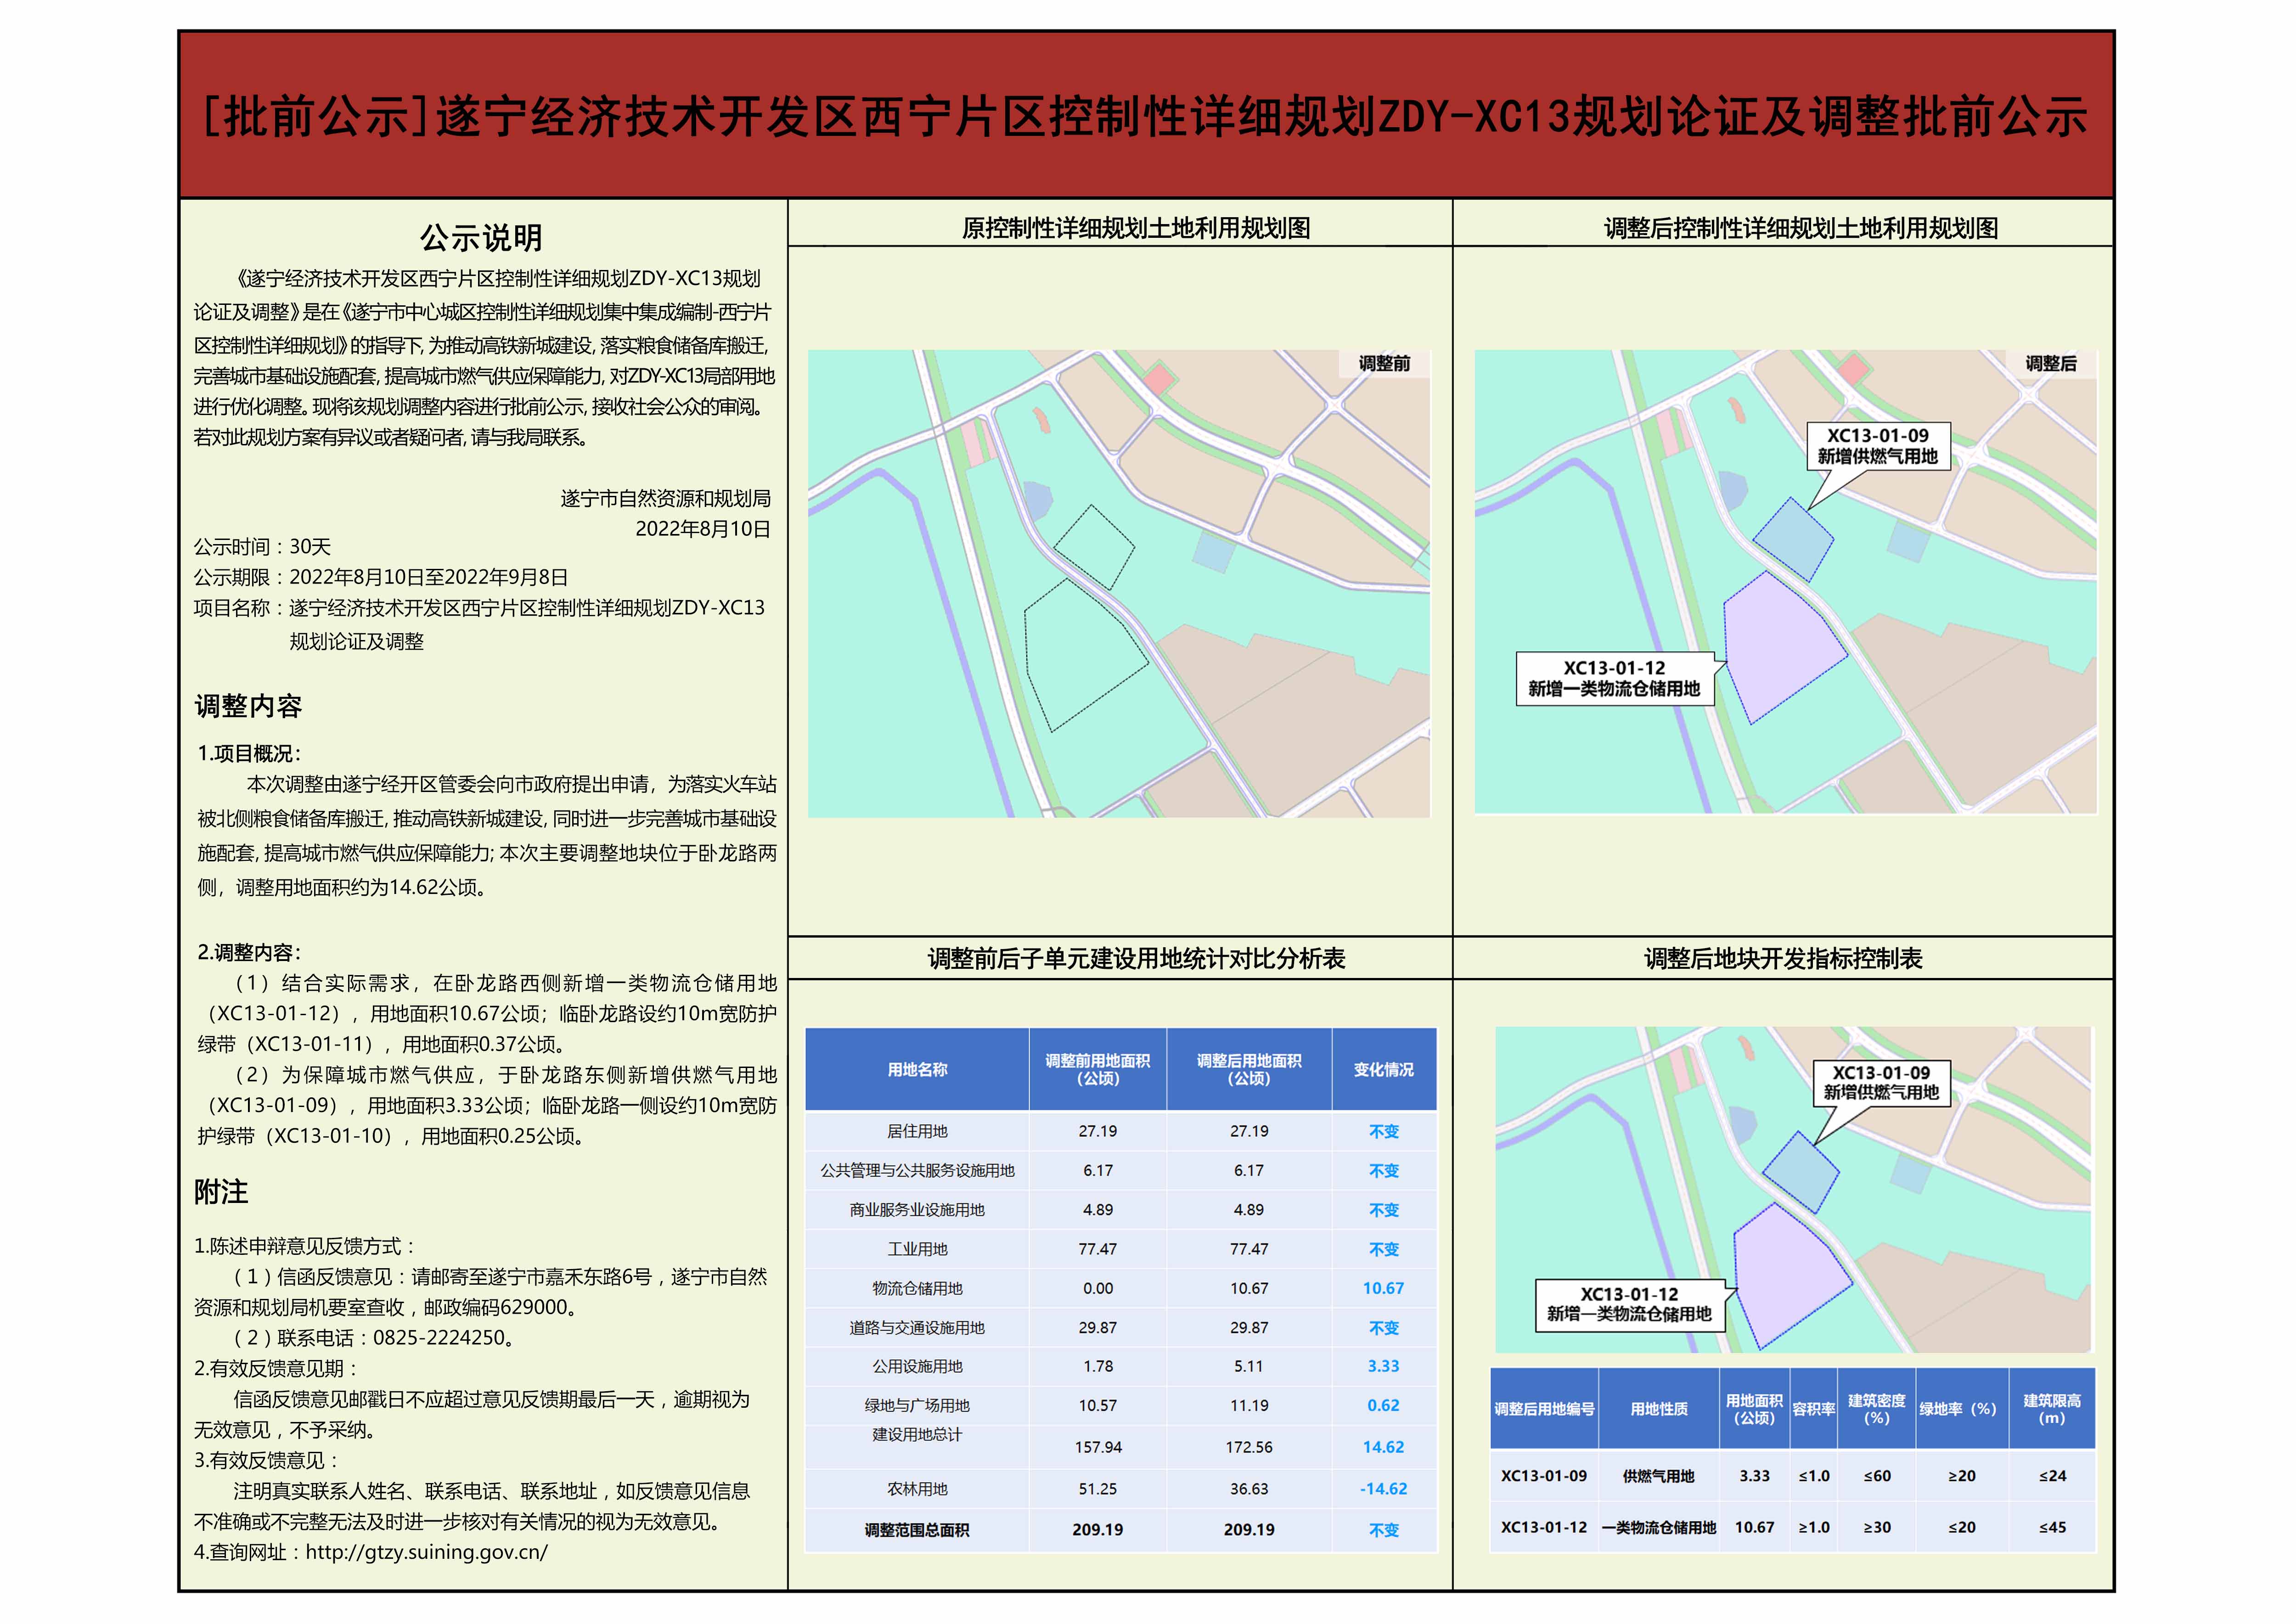Click the blue gas-supply parcel on the adjusted map
This screenshot has width=2296, height=1624.
point(1793,540)
